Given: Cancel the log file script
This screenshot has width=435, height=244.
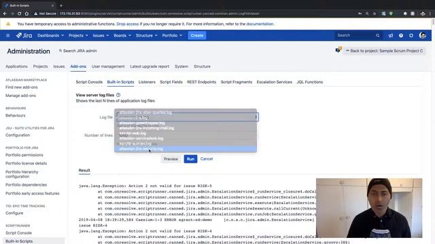Looking at the screenshot, I should pos(207,159).
